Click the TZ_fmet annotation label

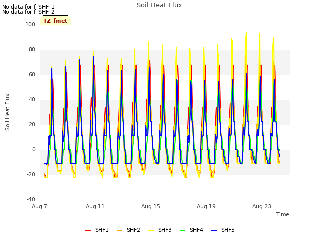pyautogui.click(x=55, y=21)
